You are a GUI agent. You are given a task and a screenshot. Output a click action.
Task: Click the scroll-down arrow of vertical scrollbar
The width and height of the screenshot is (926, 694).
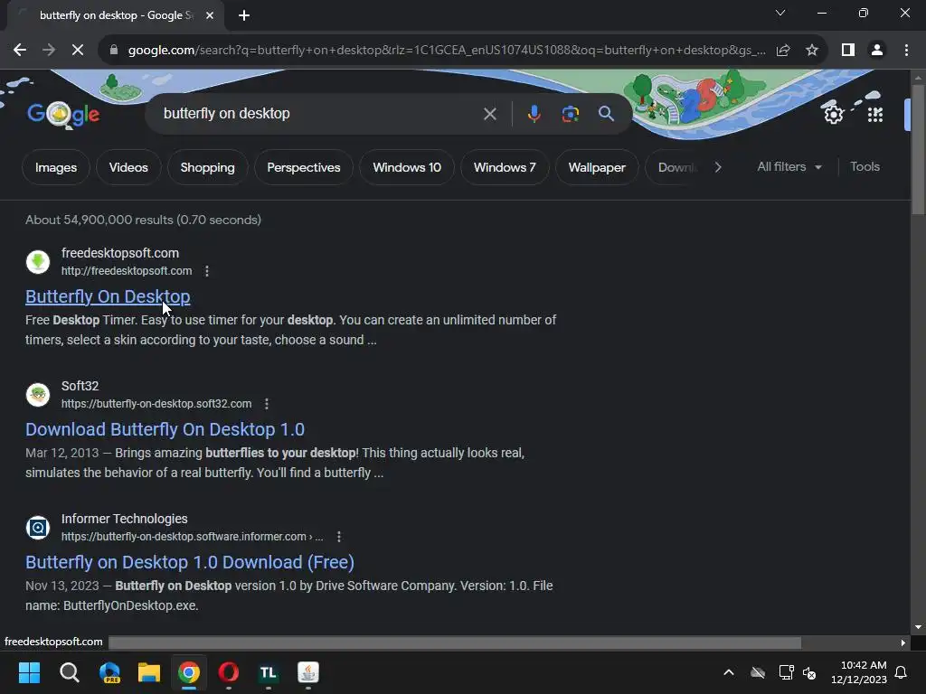tap(918, 627)
